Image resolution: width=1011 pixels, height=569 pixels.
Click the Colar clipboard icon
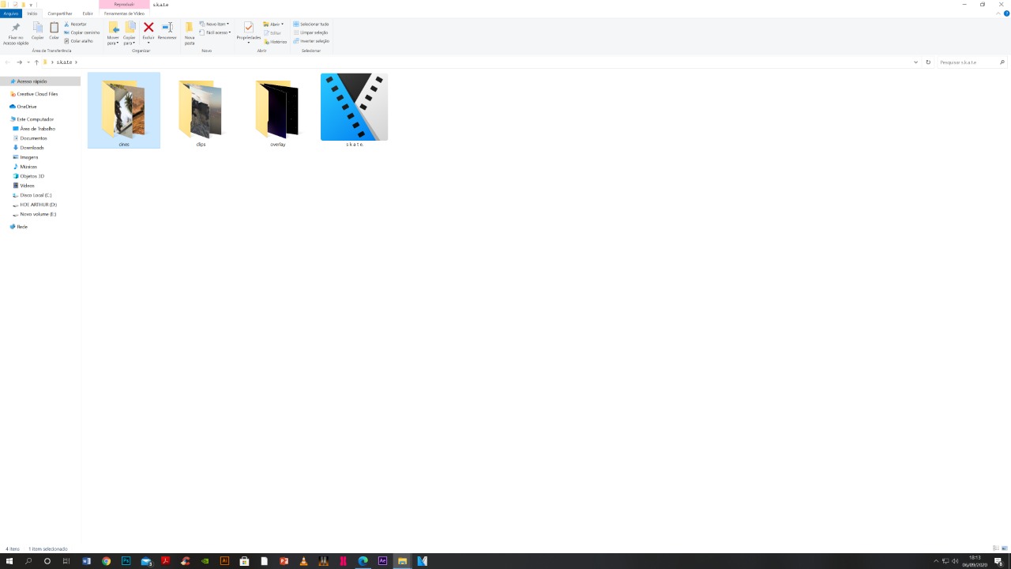(x=54, y=28)
